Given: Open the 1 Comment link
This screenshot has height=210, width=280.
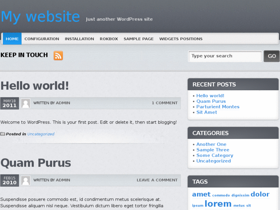Looking at the screenshot, I should [x=164, y=103].
